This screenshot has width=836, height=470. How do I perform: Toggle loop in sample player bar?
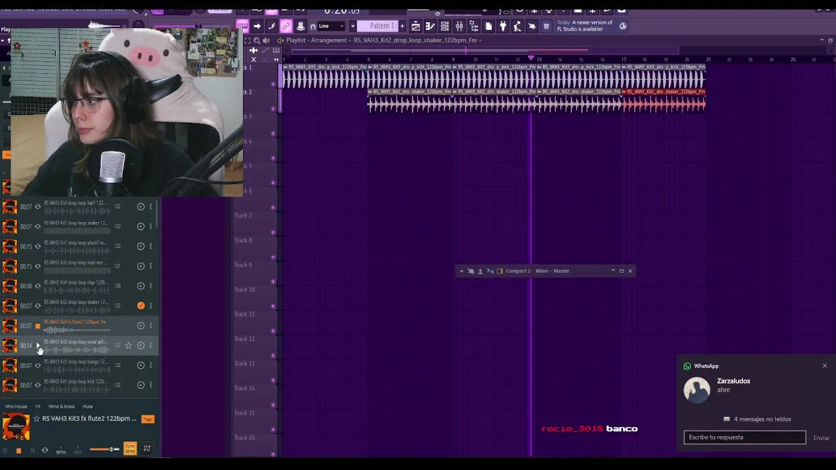click(x=44, y=450)
